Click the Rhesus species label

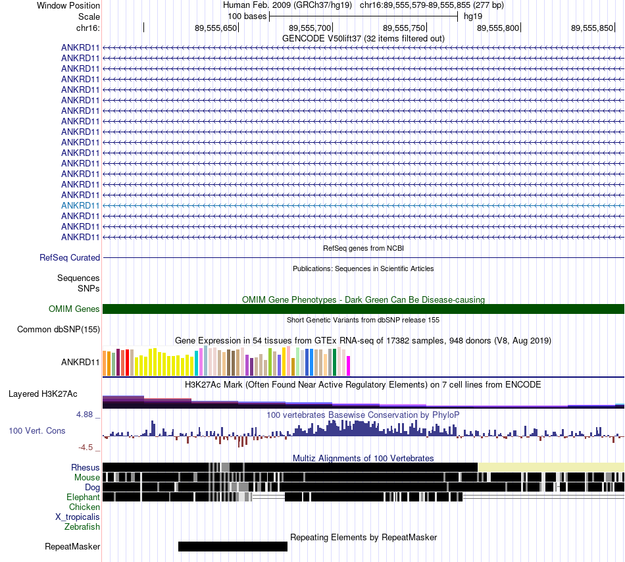[86, 468]
